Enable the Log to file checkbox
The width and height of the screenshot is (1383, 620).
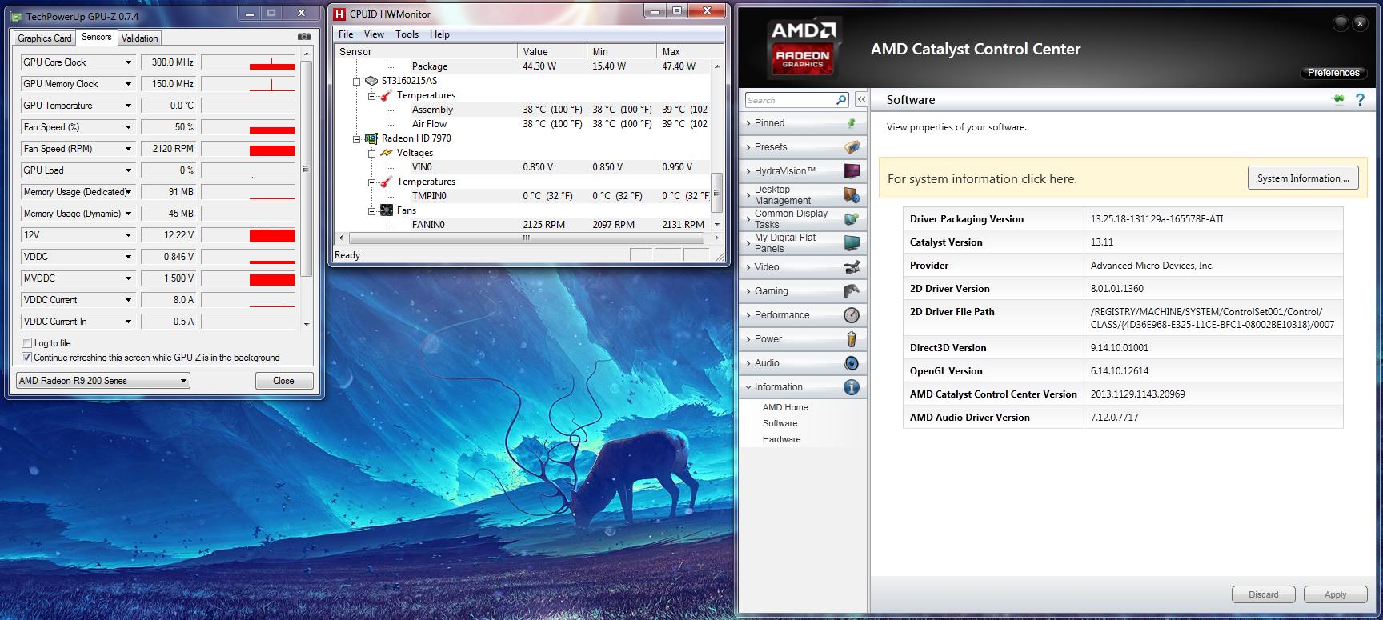pyautogui.click(x=27, y=343)
